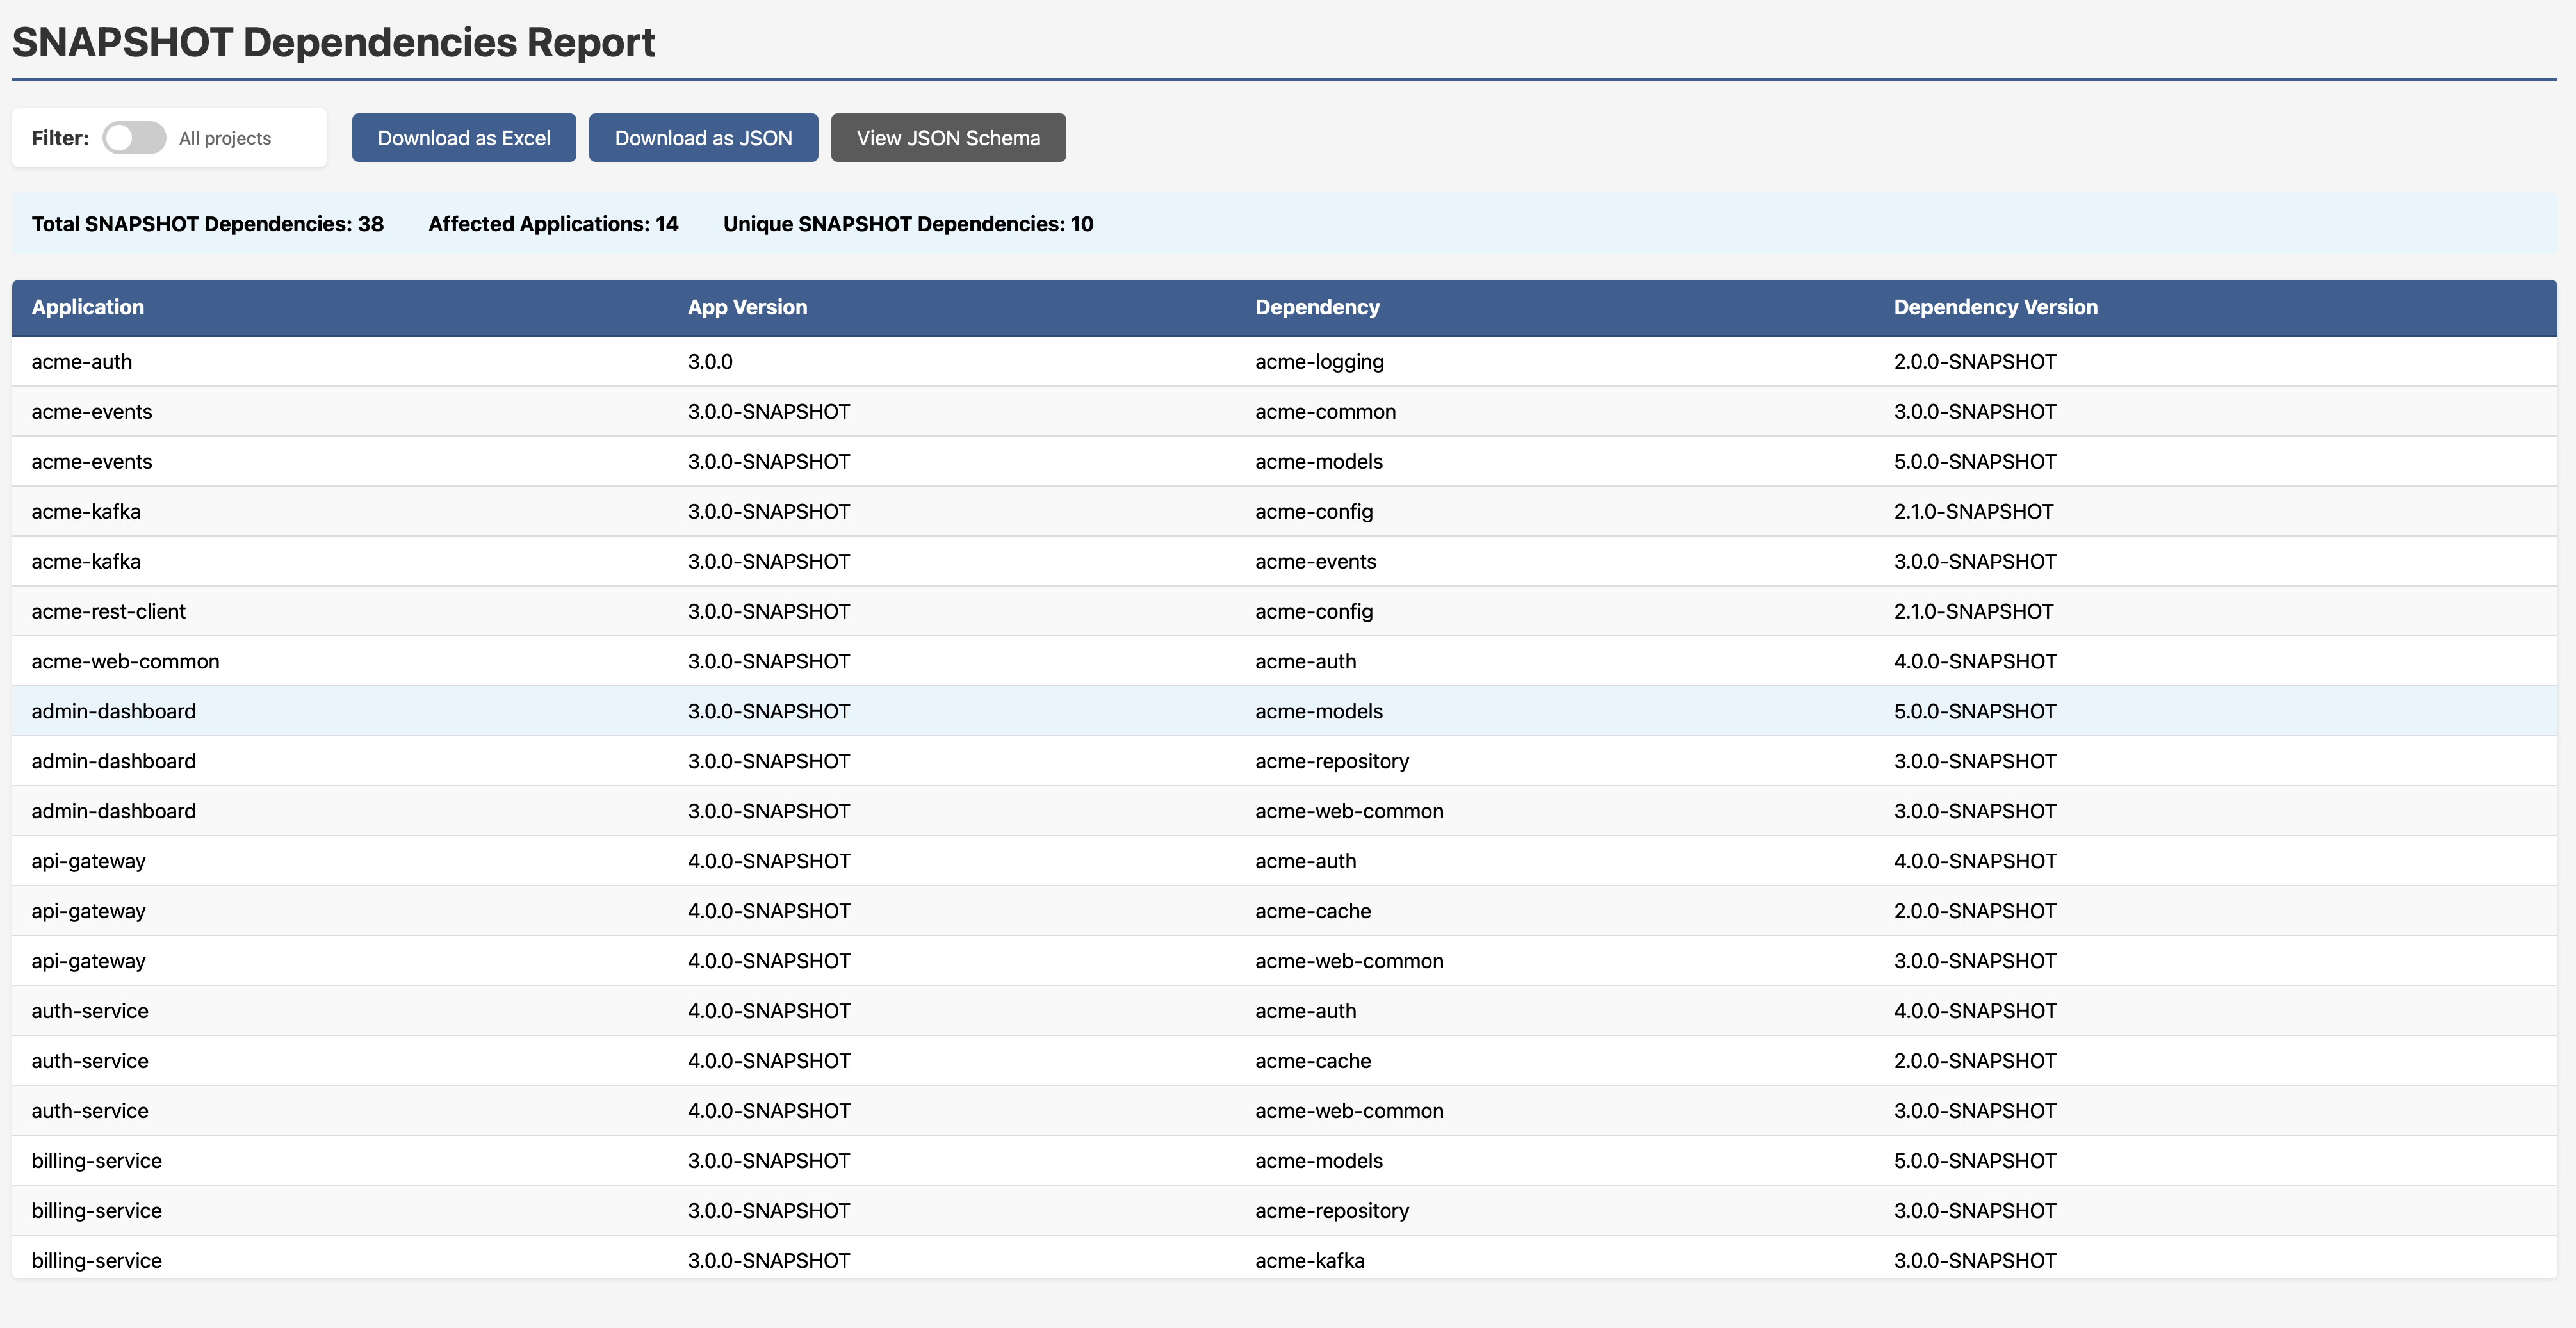Click the Unique SNAPSHOT Dependencies: 10 stat
This screenshot has height=1328, width=2576.
908,224
